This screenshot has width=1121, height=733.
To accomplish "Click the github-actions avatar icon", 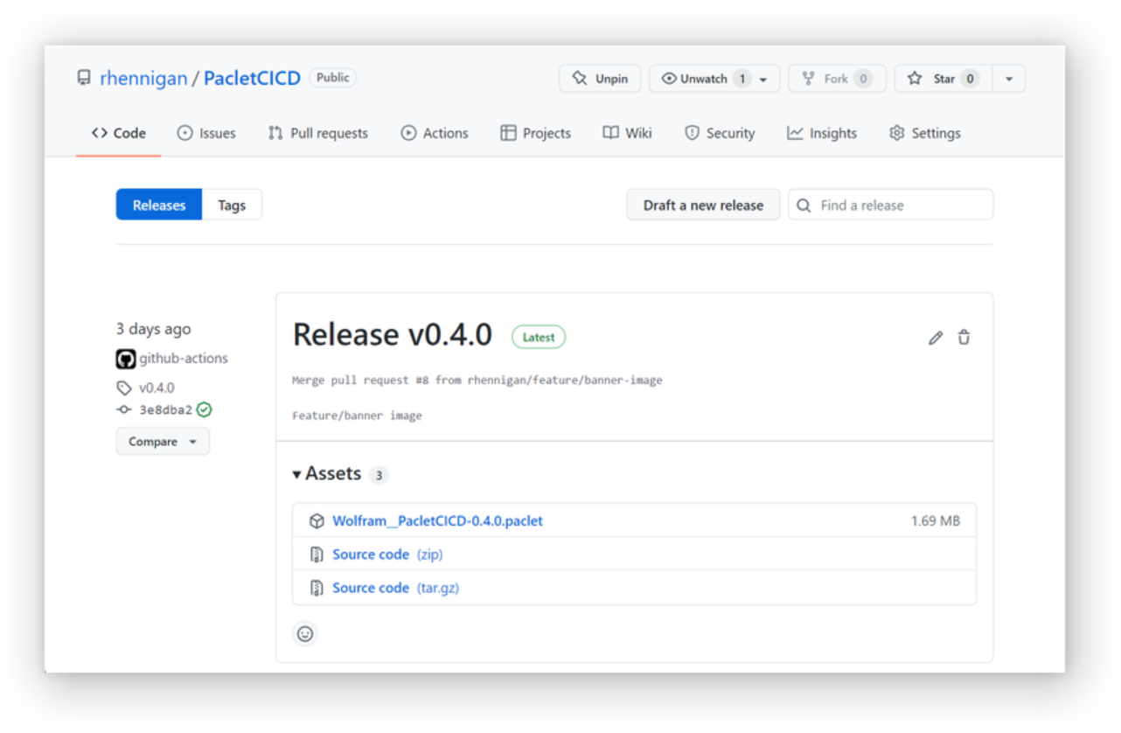I will tap(126, 359).
